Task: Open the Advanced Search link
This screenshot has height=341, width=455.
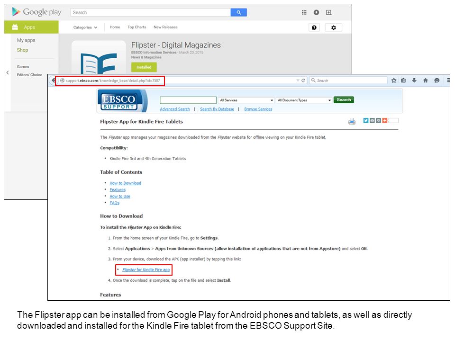Action: click(x=175, y=109)
